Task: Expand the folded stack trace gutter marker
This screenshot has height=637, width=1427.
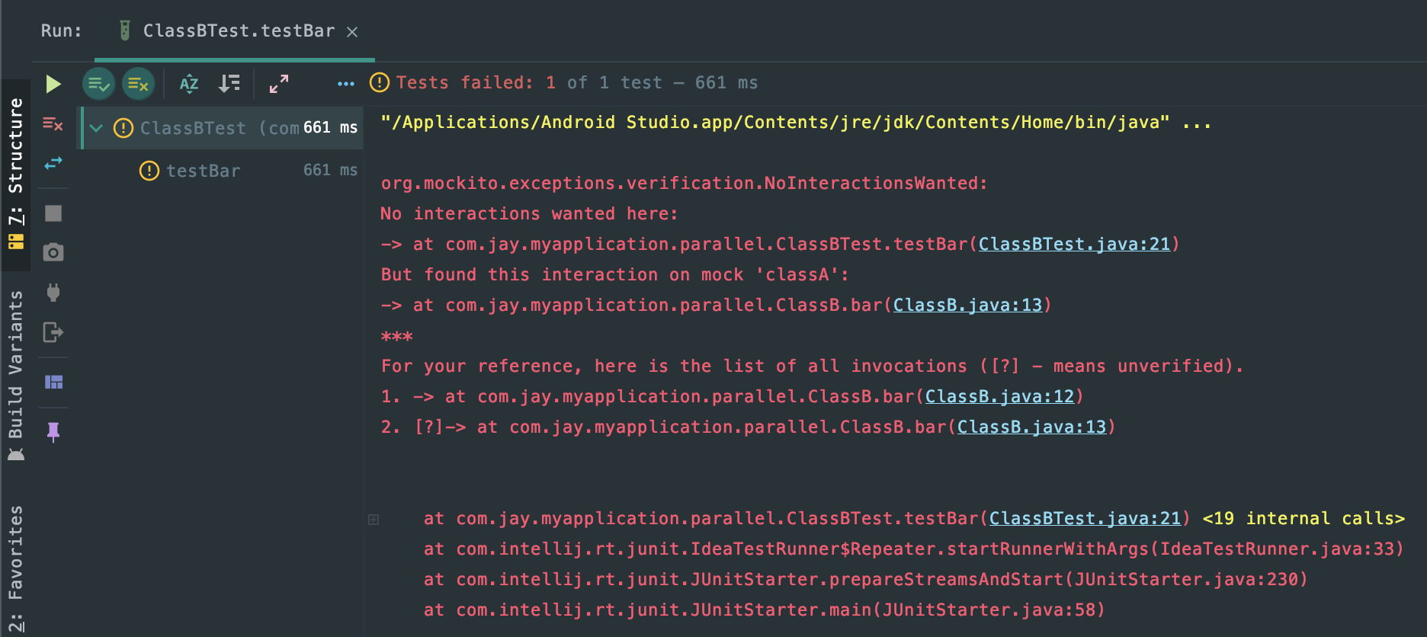Action: point(374,520)
